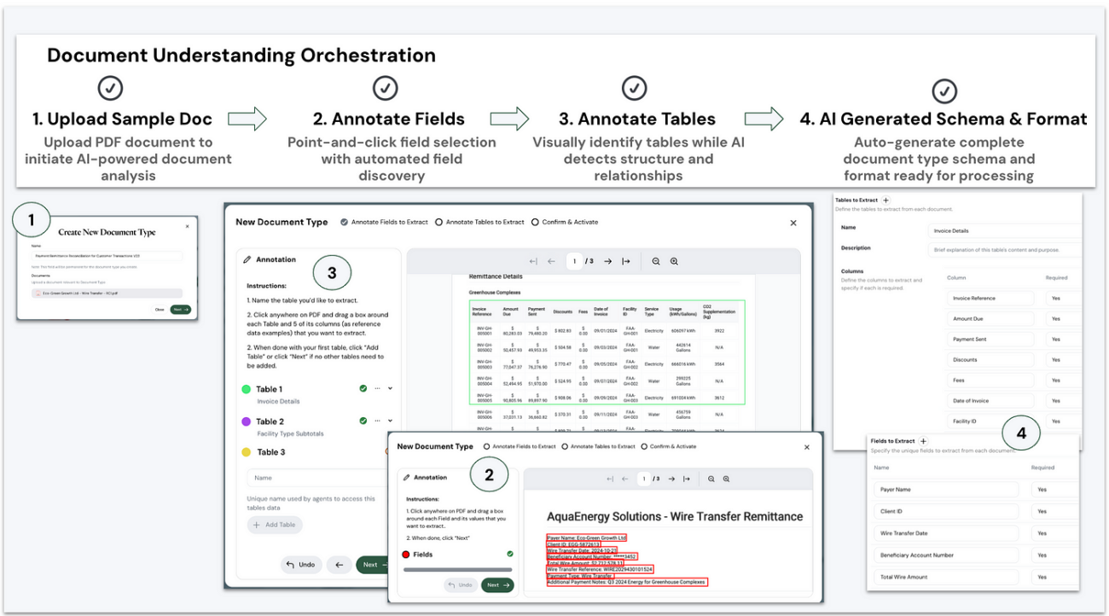The width and height of the screenshot is (1109, 616).
Task: Click the green color dot beside Table 1
Action: pyautogui.click(x=246, y=388)
